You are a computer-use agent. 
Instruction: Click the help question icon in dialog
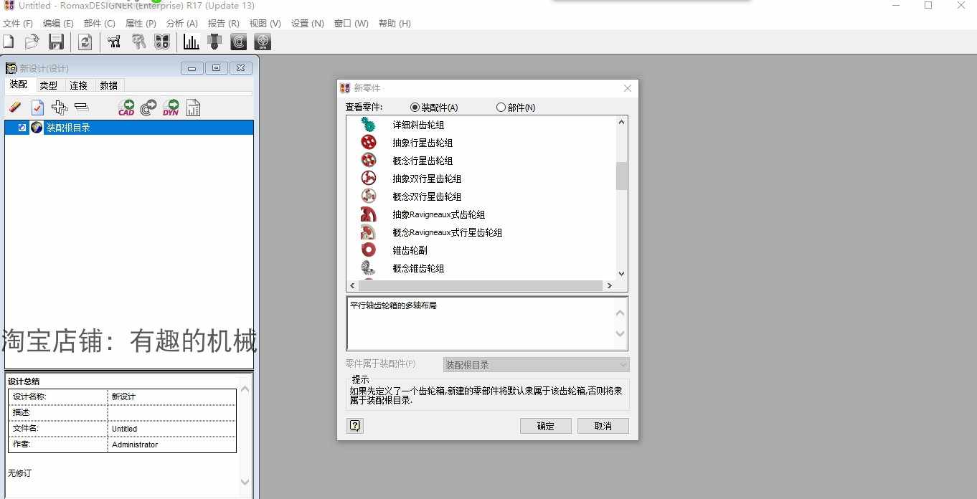[x=355, y=426]
